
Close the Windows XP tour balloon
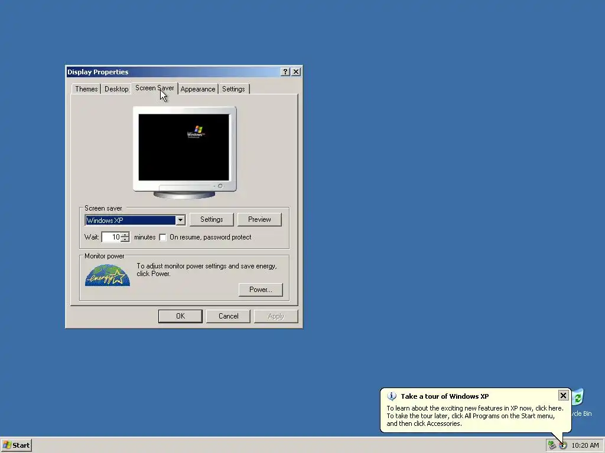pos(563,396)
